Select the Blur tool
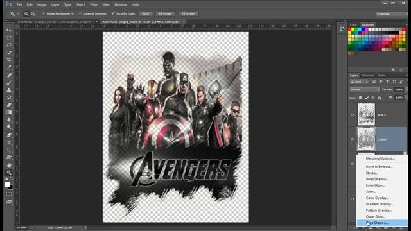411x231 pixels. coord(9,120)
